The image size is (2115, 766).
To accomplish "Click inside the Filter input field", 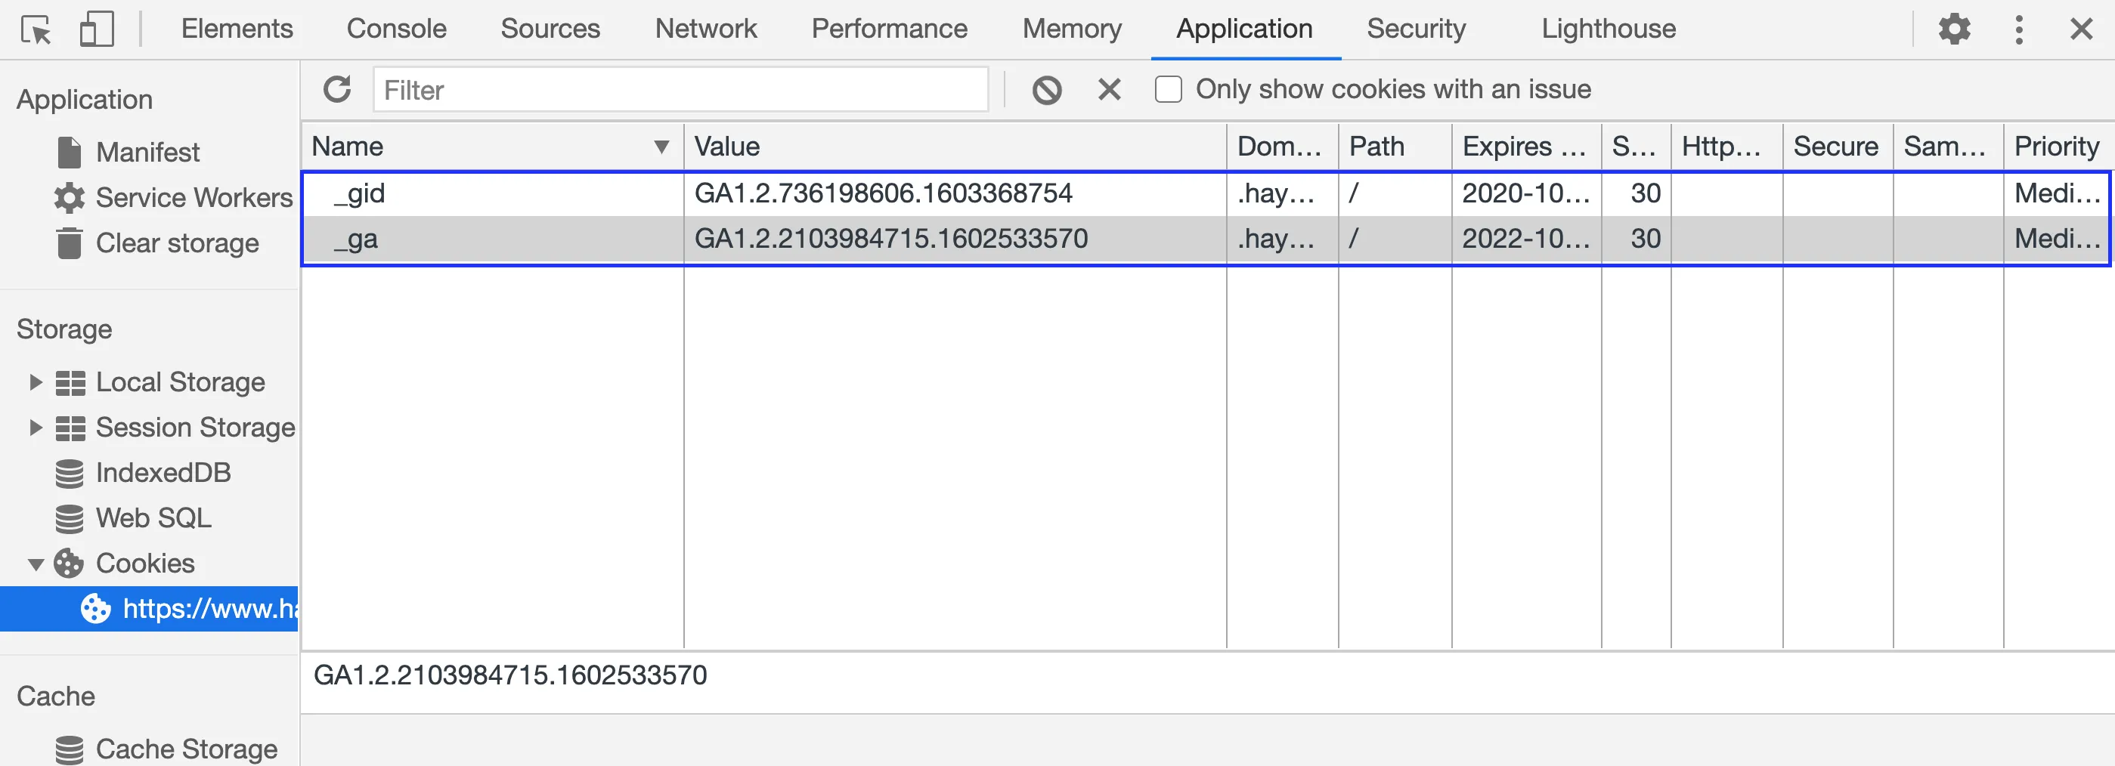I will 680,90.
